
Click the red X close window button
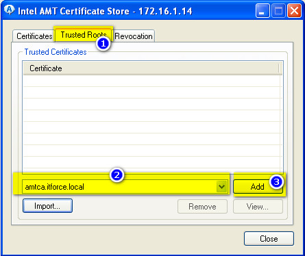[294, 10]
